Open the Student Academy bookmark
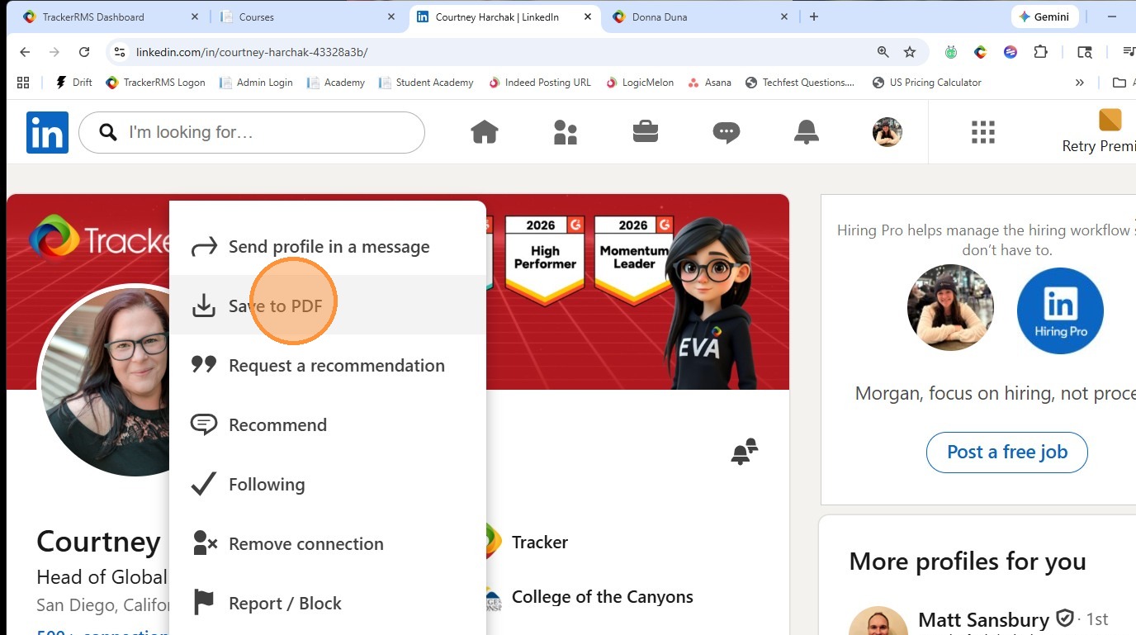The height and width of the screenshot is (635, 1136). (x=426, y=83)
